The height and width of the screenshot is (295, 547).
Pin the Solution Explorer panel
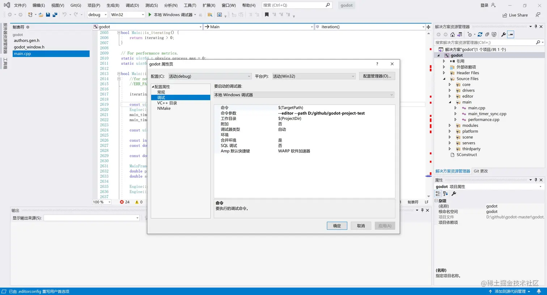(x=536, y=26)
